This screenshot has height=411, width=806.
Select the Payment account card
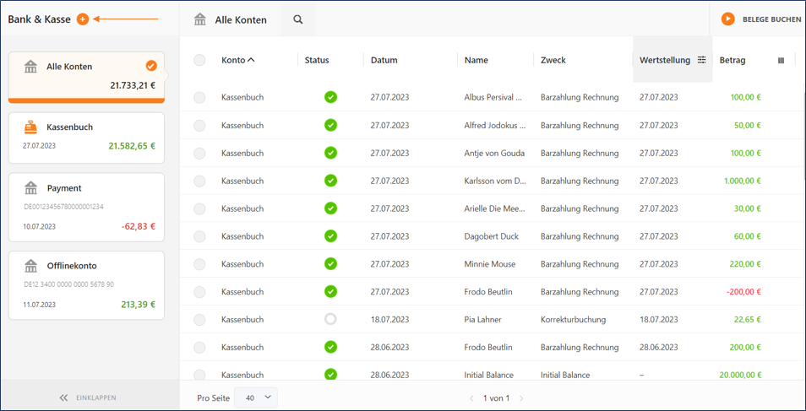click(x=86, y=207)
